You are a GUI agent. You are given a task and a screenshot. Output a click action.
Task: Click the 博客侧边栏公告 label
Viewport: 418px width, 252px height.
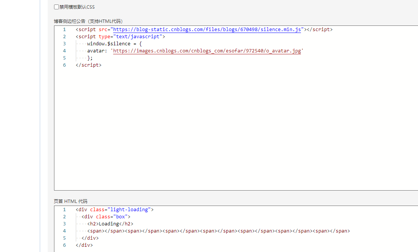pyautogui.click(x=69, y=21)
